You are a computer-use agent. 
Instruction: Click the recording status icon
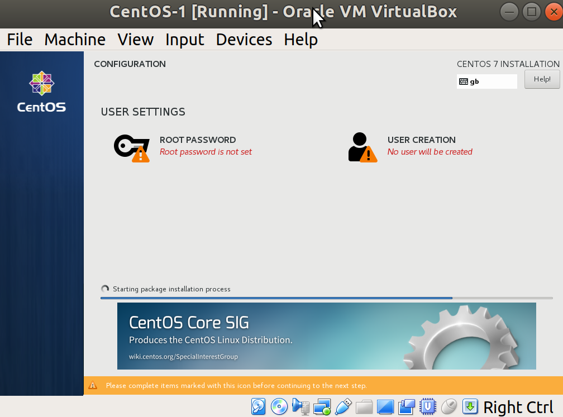(407, 407)
